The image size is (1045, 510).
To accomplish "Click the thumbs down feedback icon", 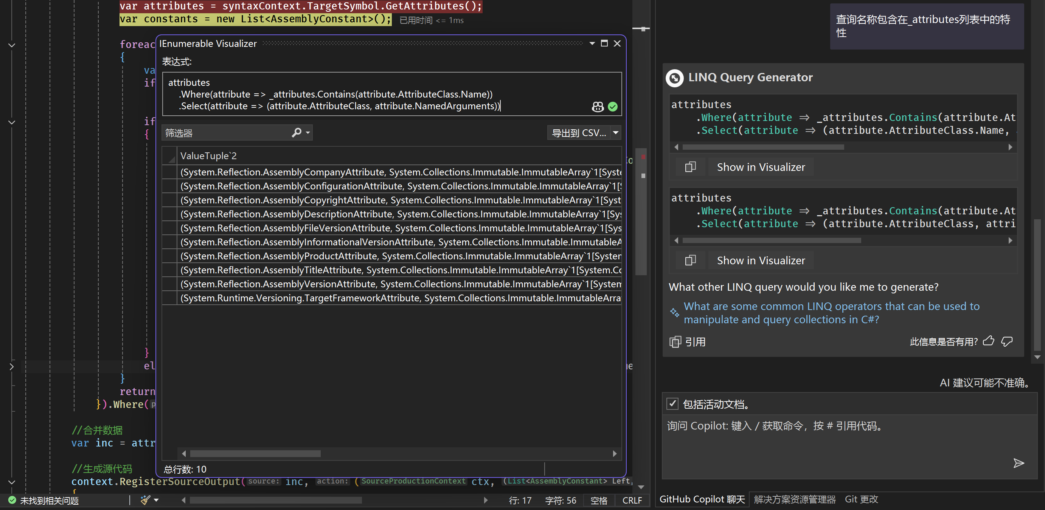I will [1007, 341].
